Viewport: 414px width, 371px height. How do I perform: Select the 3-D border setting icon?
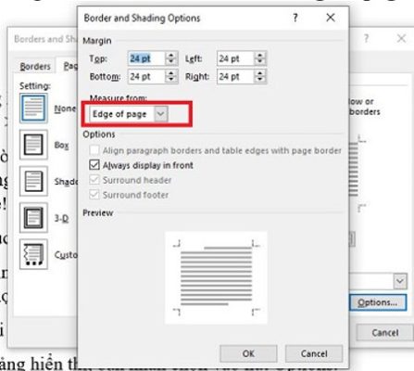point(33,217)
